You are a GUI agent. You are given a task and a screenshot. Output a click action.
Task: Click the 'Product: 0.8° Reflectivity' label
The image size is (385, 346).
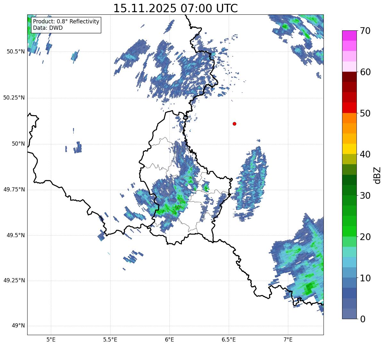66,22
